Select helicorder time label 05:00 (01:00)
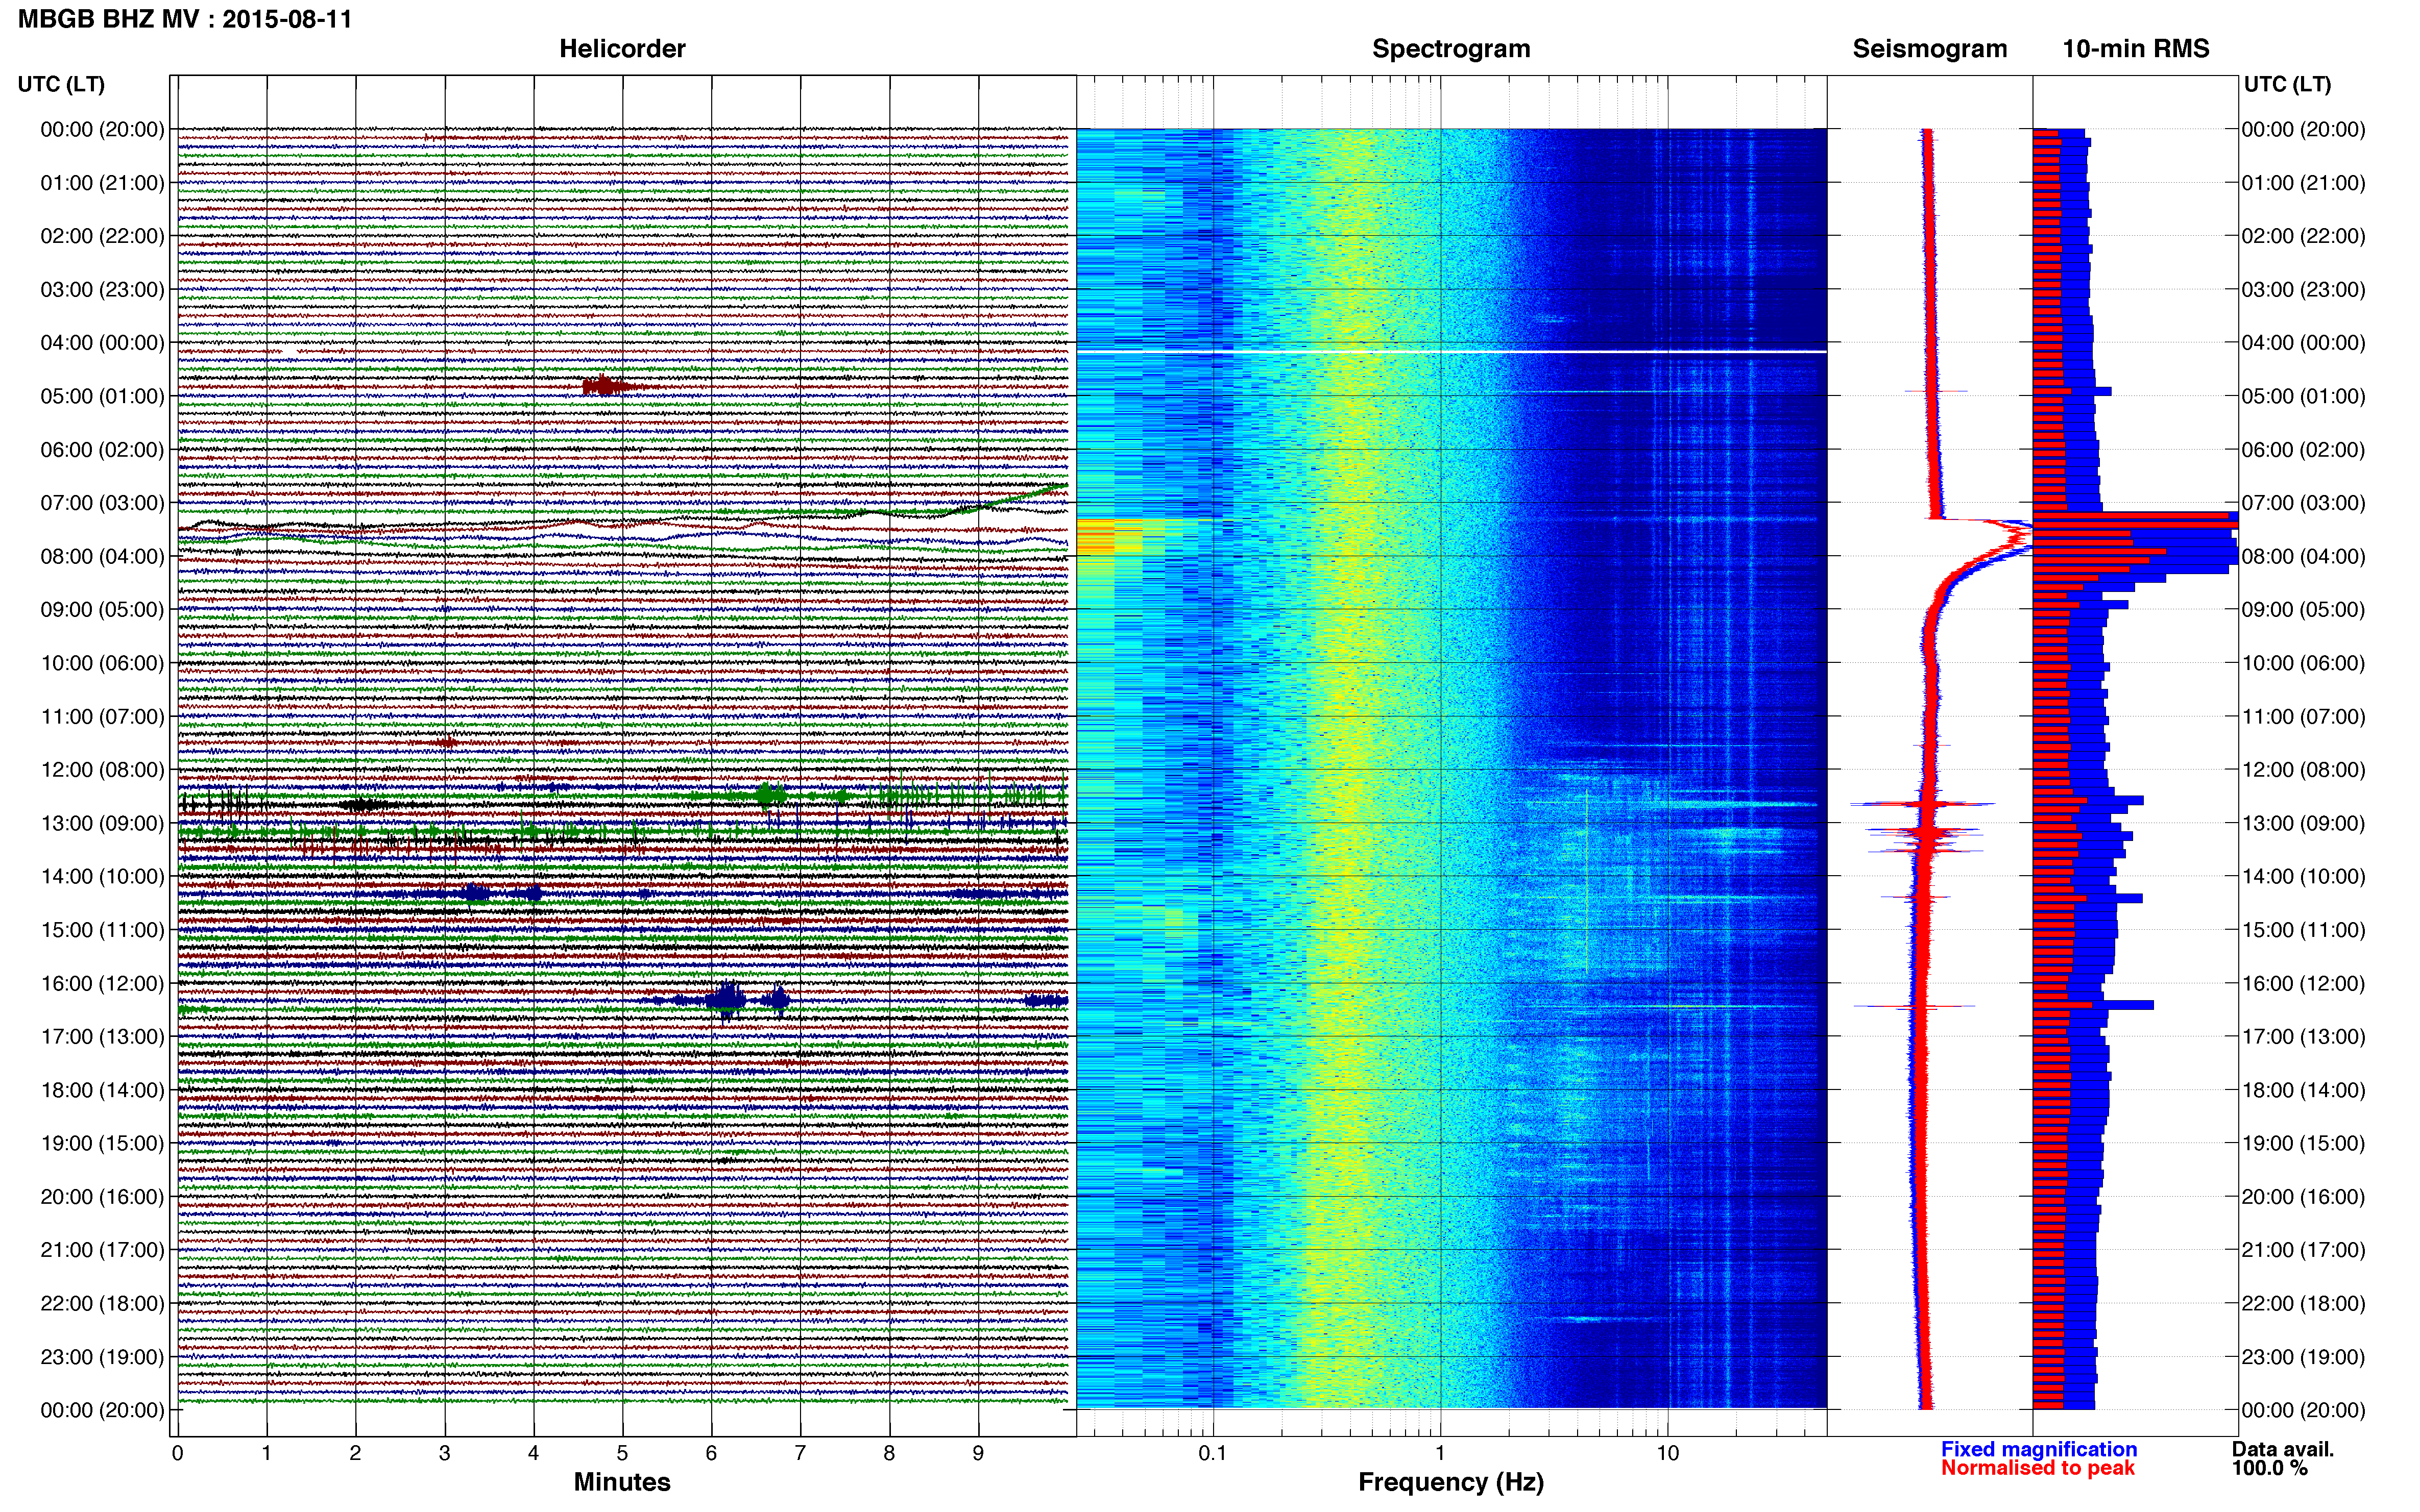The width and height of the screenshot is (2420, 1512). [x=102, y=396]
